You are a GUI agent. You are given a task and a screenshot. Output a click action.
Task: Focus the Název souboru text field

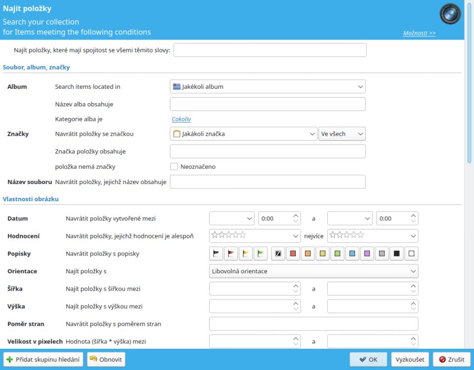[268, 182]
